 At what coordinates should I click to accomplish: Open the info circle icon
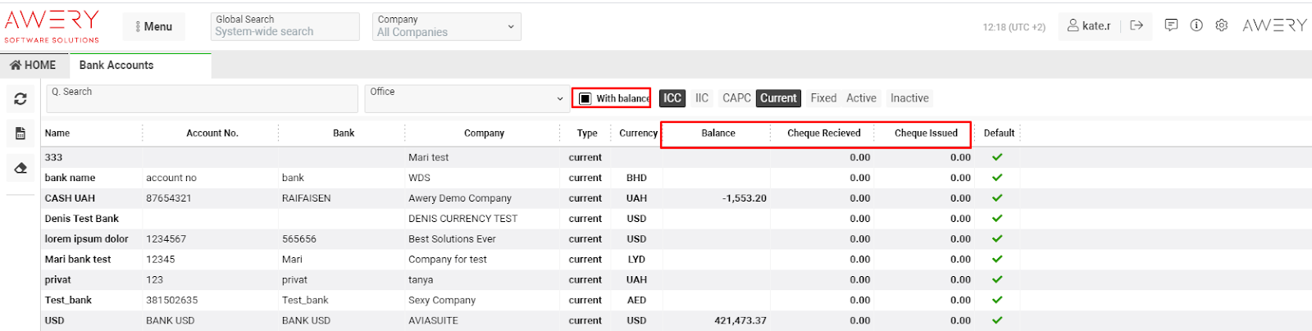pos(1196,25)
